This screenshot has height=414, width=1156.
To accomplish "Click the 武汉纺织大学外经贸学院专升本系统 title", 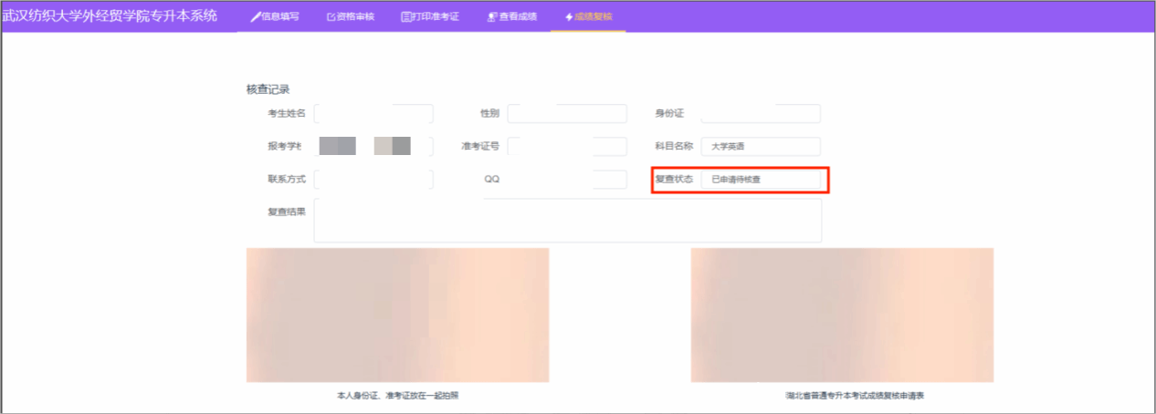I will pyautogui.click(x=110, y=16).
